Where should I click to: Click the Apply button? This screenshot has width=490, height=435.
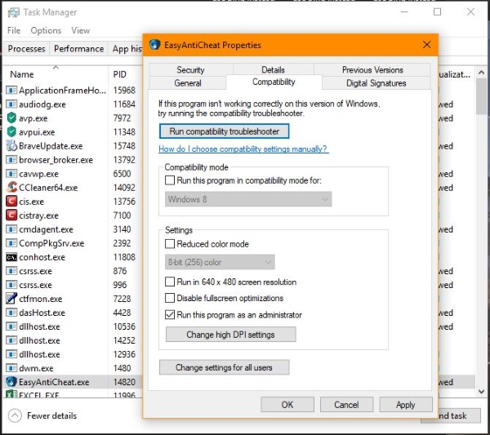406,405
